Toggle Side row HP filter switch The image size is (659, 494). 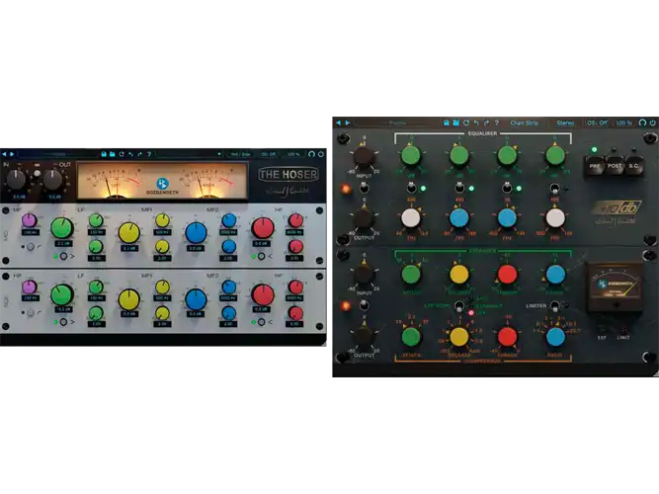31,313
